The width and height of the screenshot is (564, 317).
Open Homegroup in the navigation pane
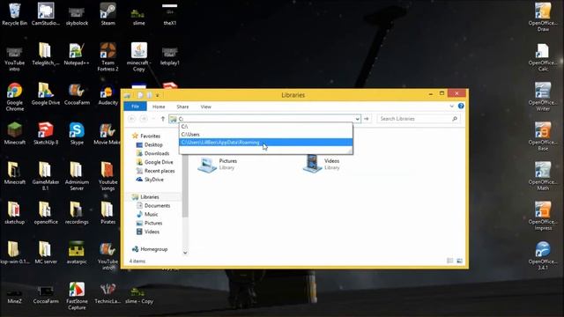click(150, 249)
